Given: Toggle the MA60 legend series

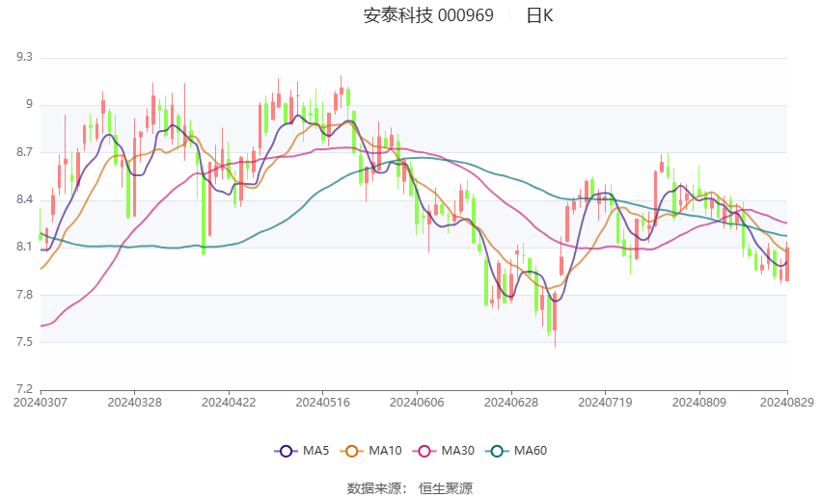Looking at the screenshot, I should point(516,451).
